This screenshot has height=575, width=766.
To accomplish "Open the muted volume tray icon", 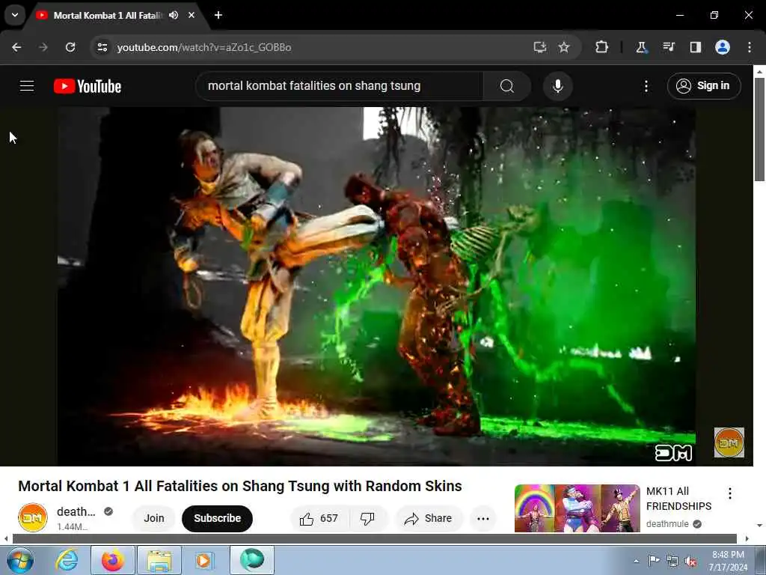I will (x=690, y=561).
